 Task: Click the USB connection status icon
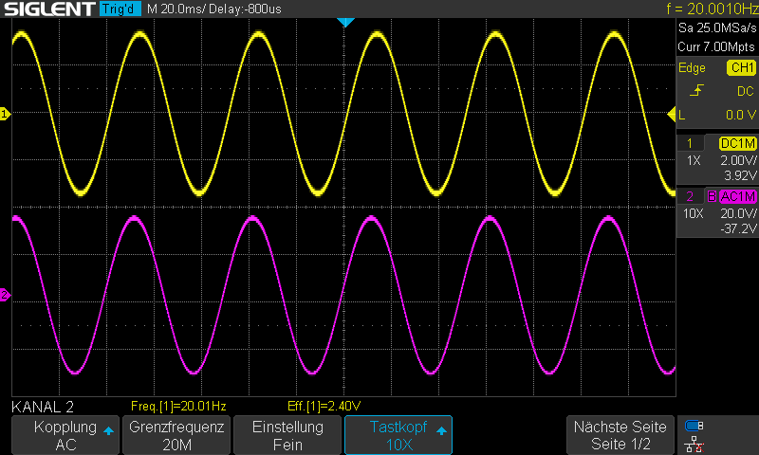point(694,426)
